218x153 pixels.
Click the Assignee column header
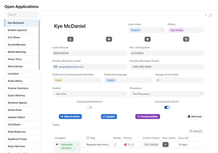point(60,138)
